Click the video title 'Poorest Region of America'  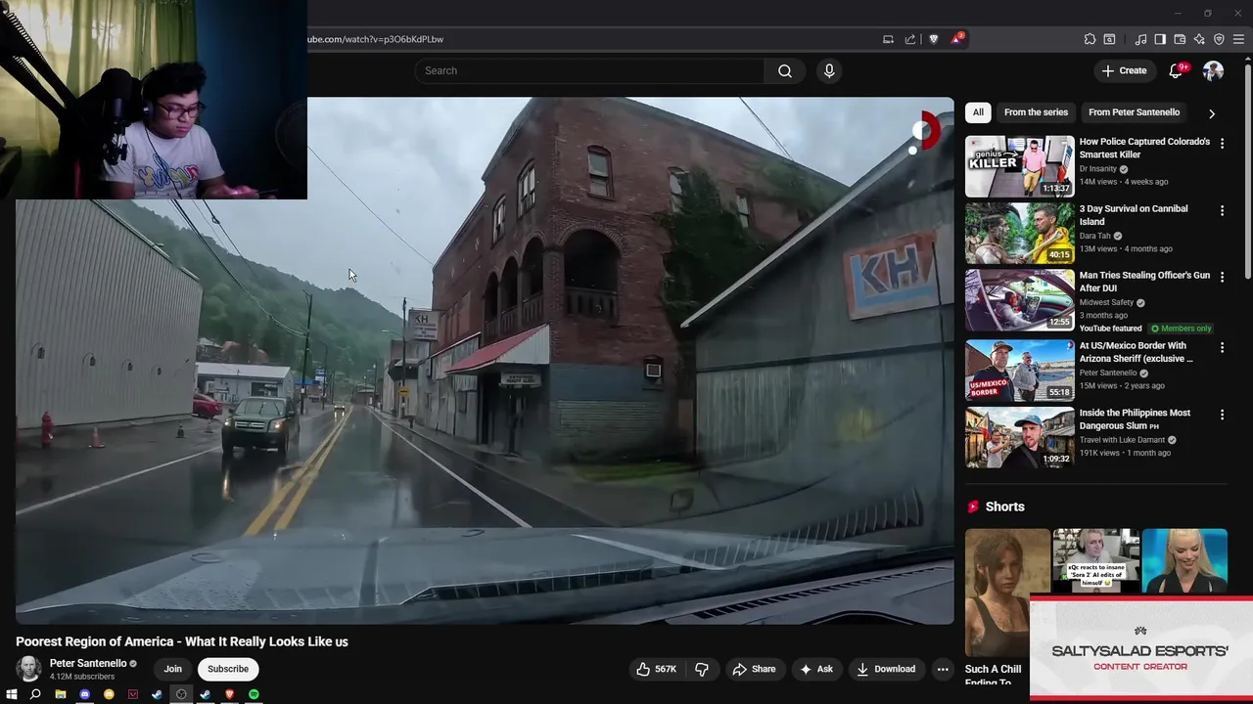182,641
